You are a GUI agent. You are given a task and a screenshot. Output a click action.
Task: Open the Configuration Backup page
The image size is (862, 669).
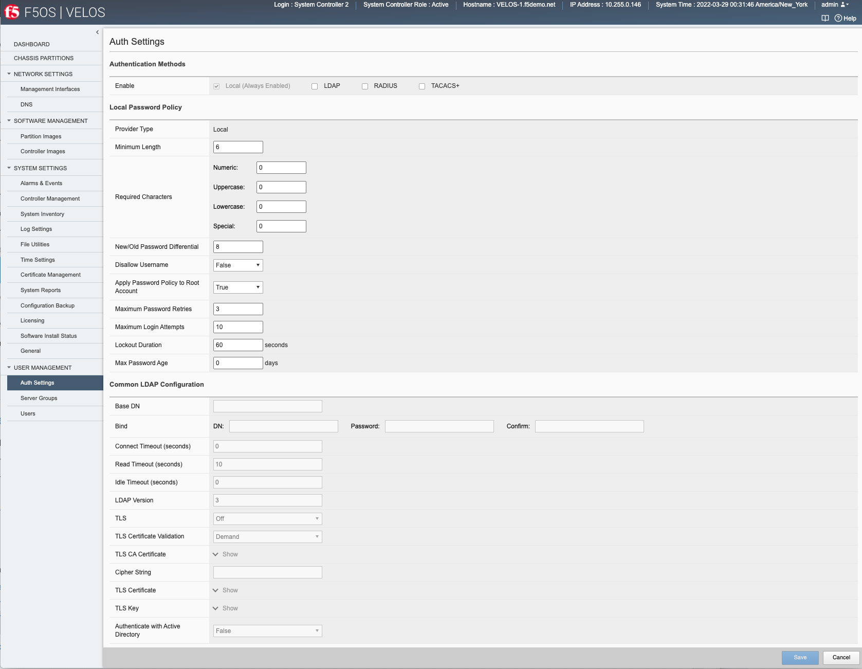47,305
